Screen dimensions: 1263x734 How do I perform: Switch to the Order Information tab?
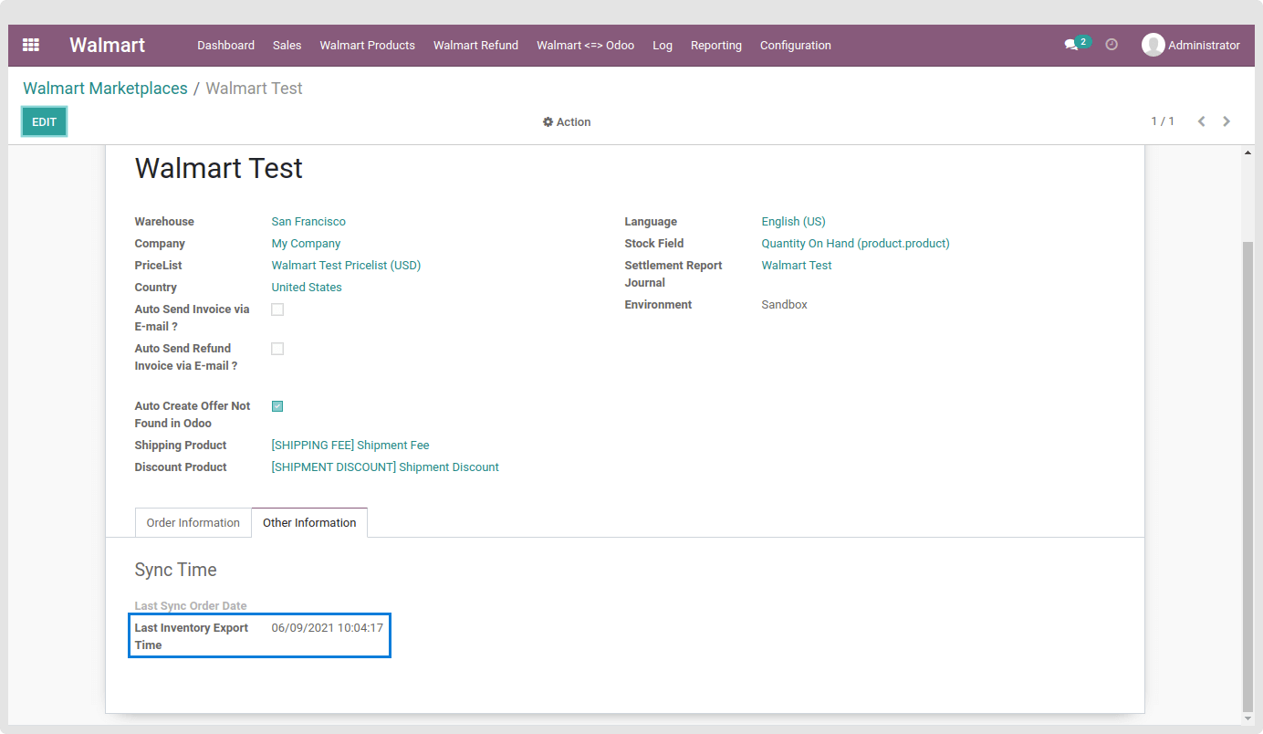coord(193,523)
